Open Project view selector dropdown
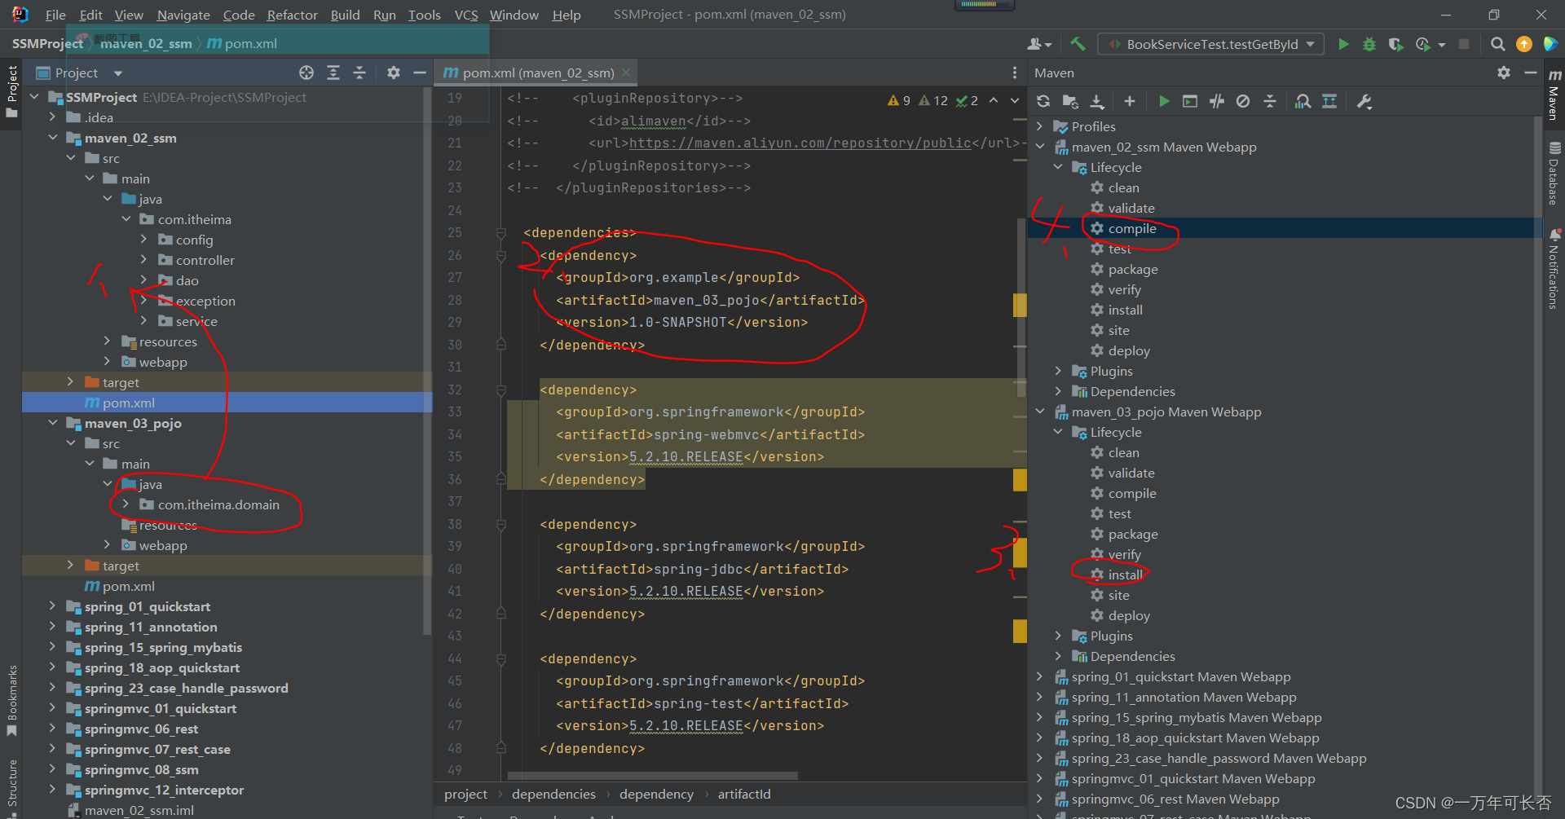The width and height of the screenshot is (1565, 819). pos(117,73)
